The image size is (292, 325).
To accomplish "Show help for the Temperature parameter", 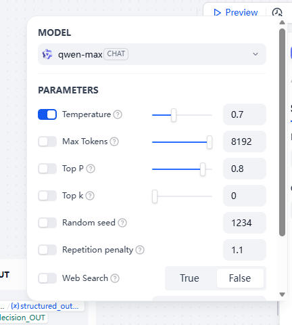I will 118,114.
